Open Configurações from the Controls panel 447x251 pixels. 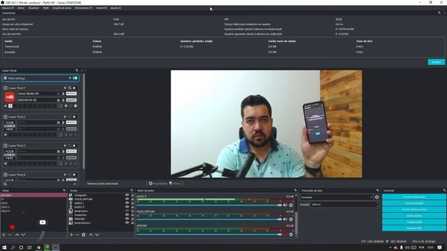(x=414, y=222)
